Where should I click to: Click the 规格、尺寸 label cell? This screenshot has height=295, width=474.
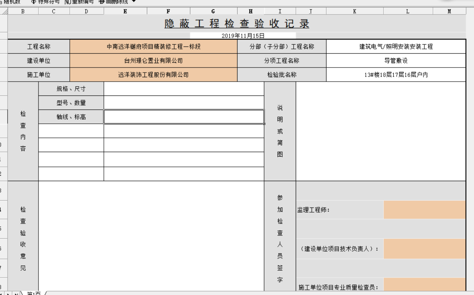tap(71, 89)
